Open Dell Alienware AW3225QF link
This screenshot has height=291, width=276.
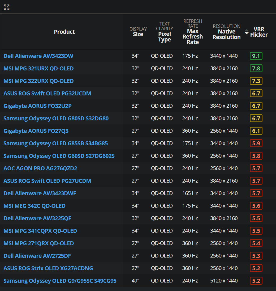coord(37,218)
